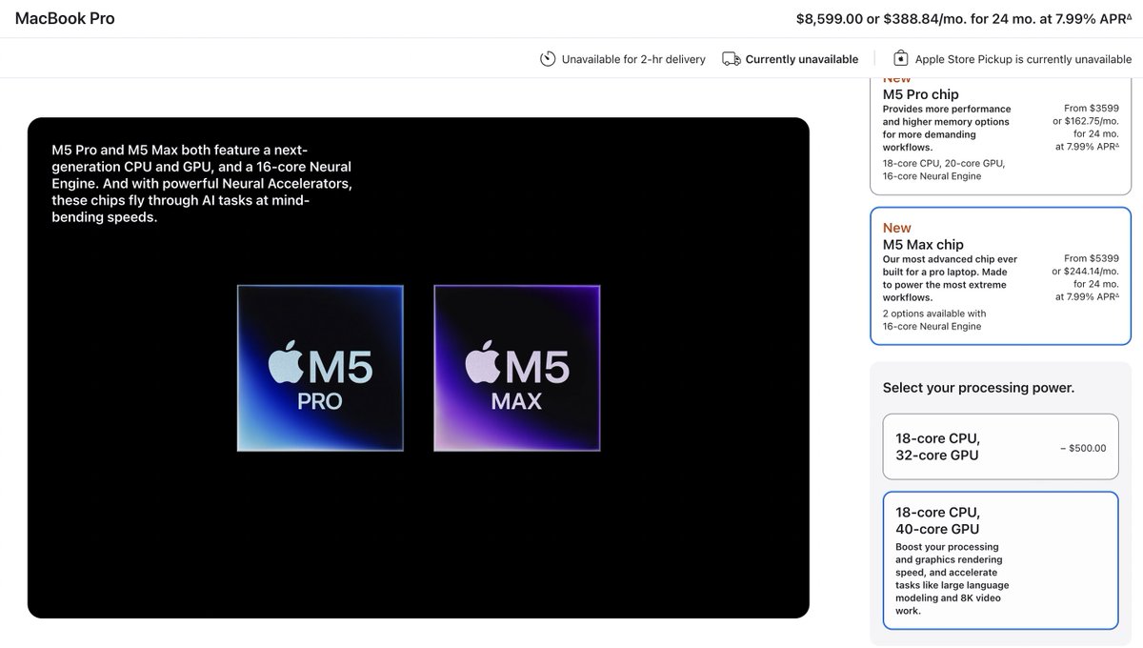Click 'Select your processing power.' heading
1143x648 pixels.
click(x=978, y=388)
